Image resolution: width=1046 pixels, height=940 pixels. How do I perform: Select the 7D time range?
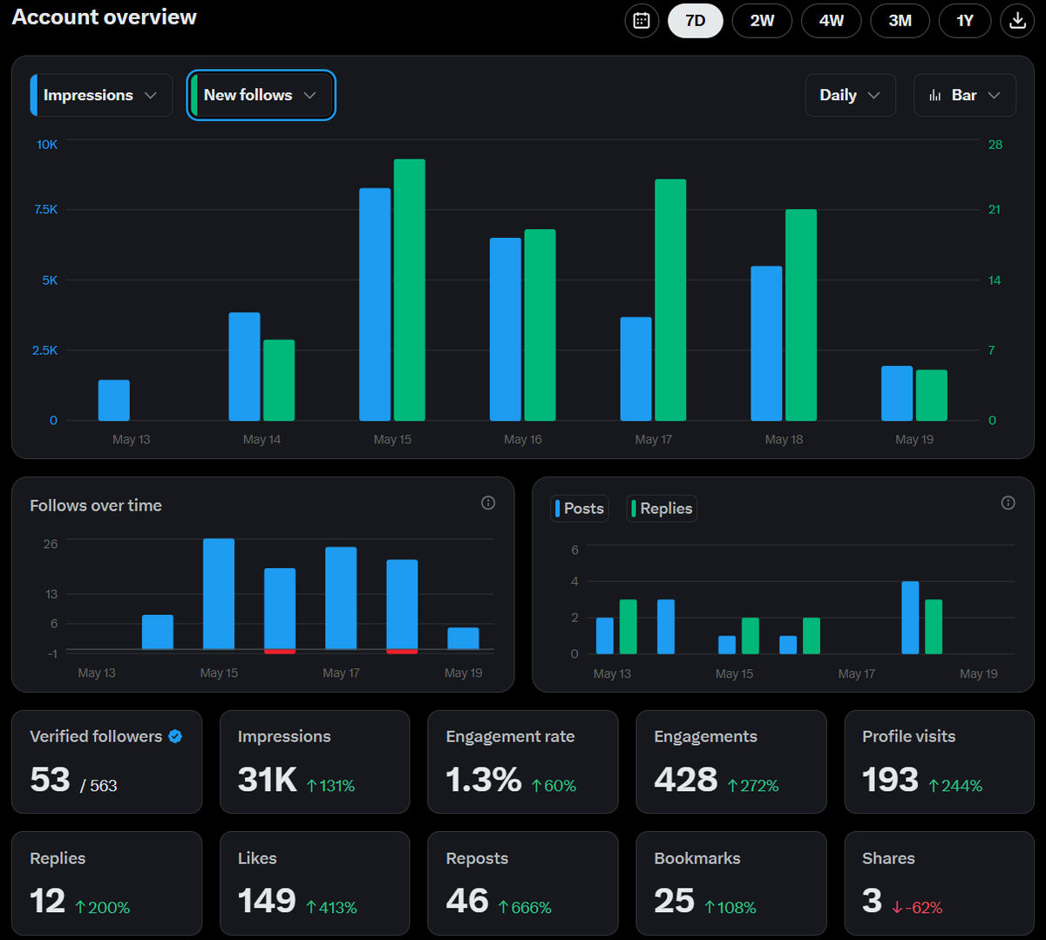pyautogui.click(x=696, y=21)
